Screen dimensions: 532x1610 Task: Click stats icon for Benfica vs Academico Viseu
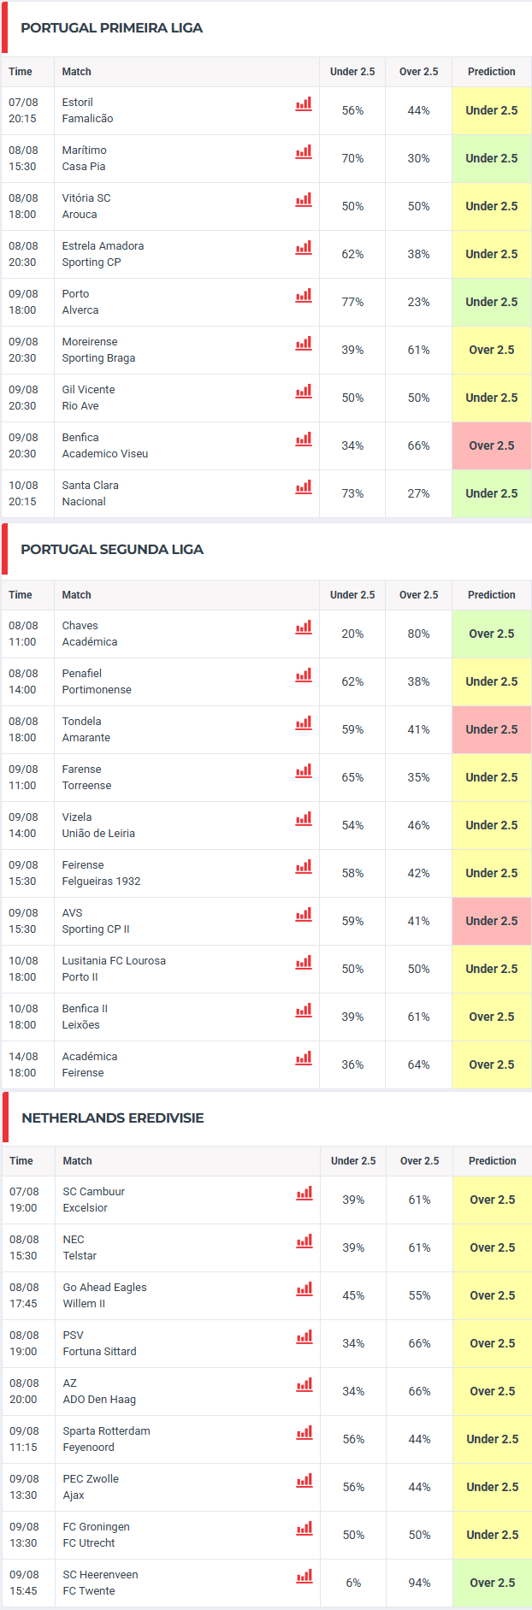[x=304, y=439]
